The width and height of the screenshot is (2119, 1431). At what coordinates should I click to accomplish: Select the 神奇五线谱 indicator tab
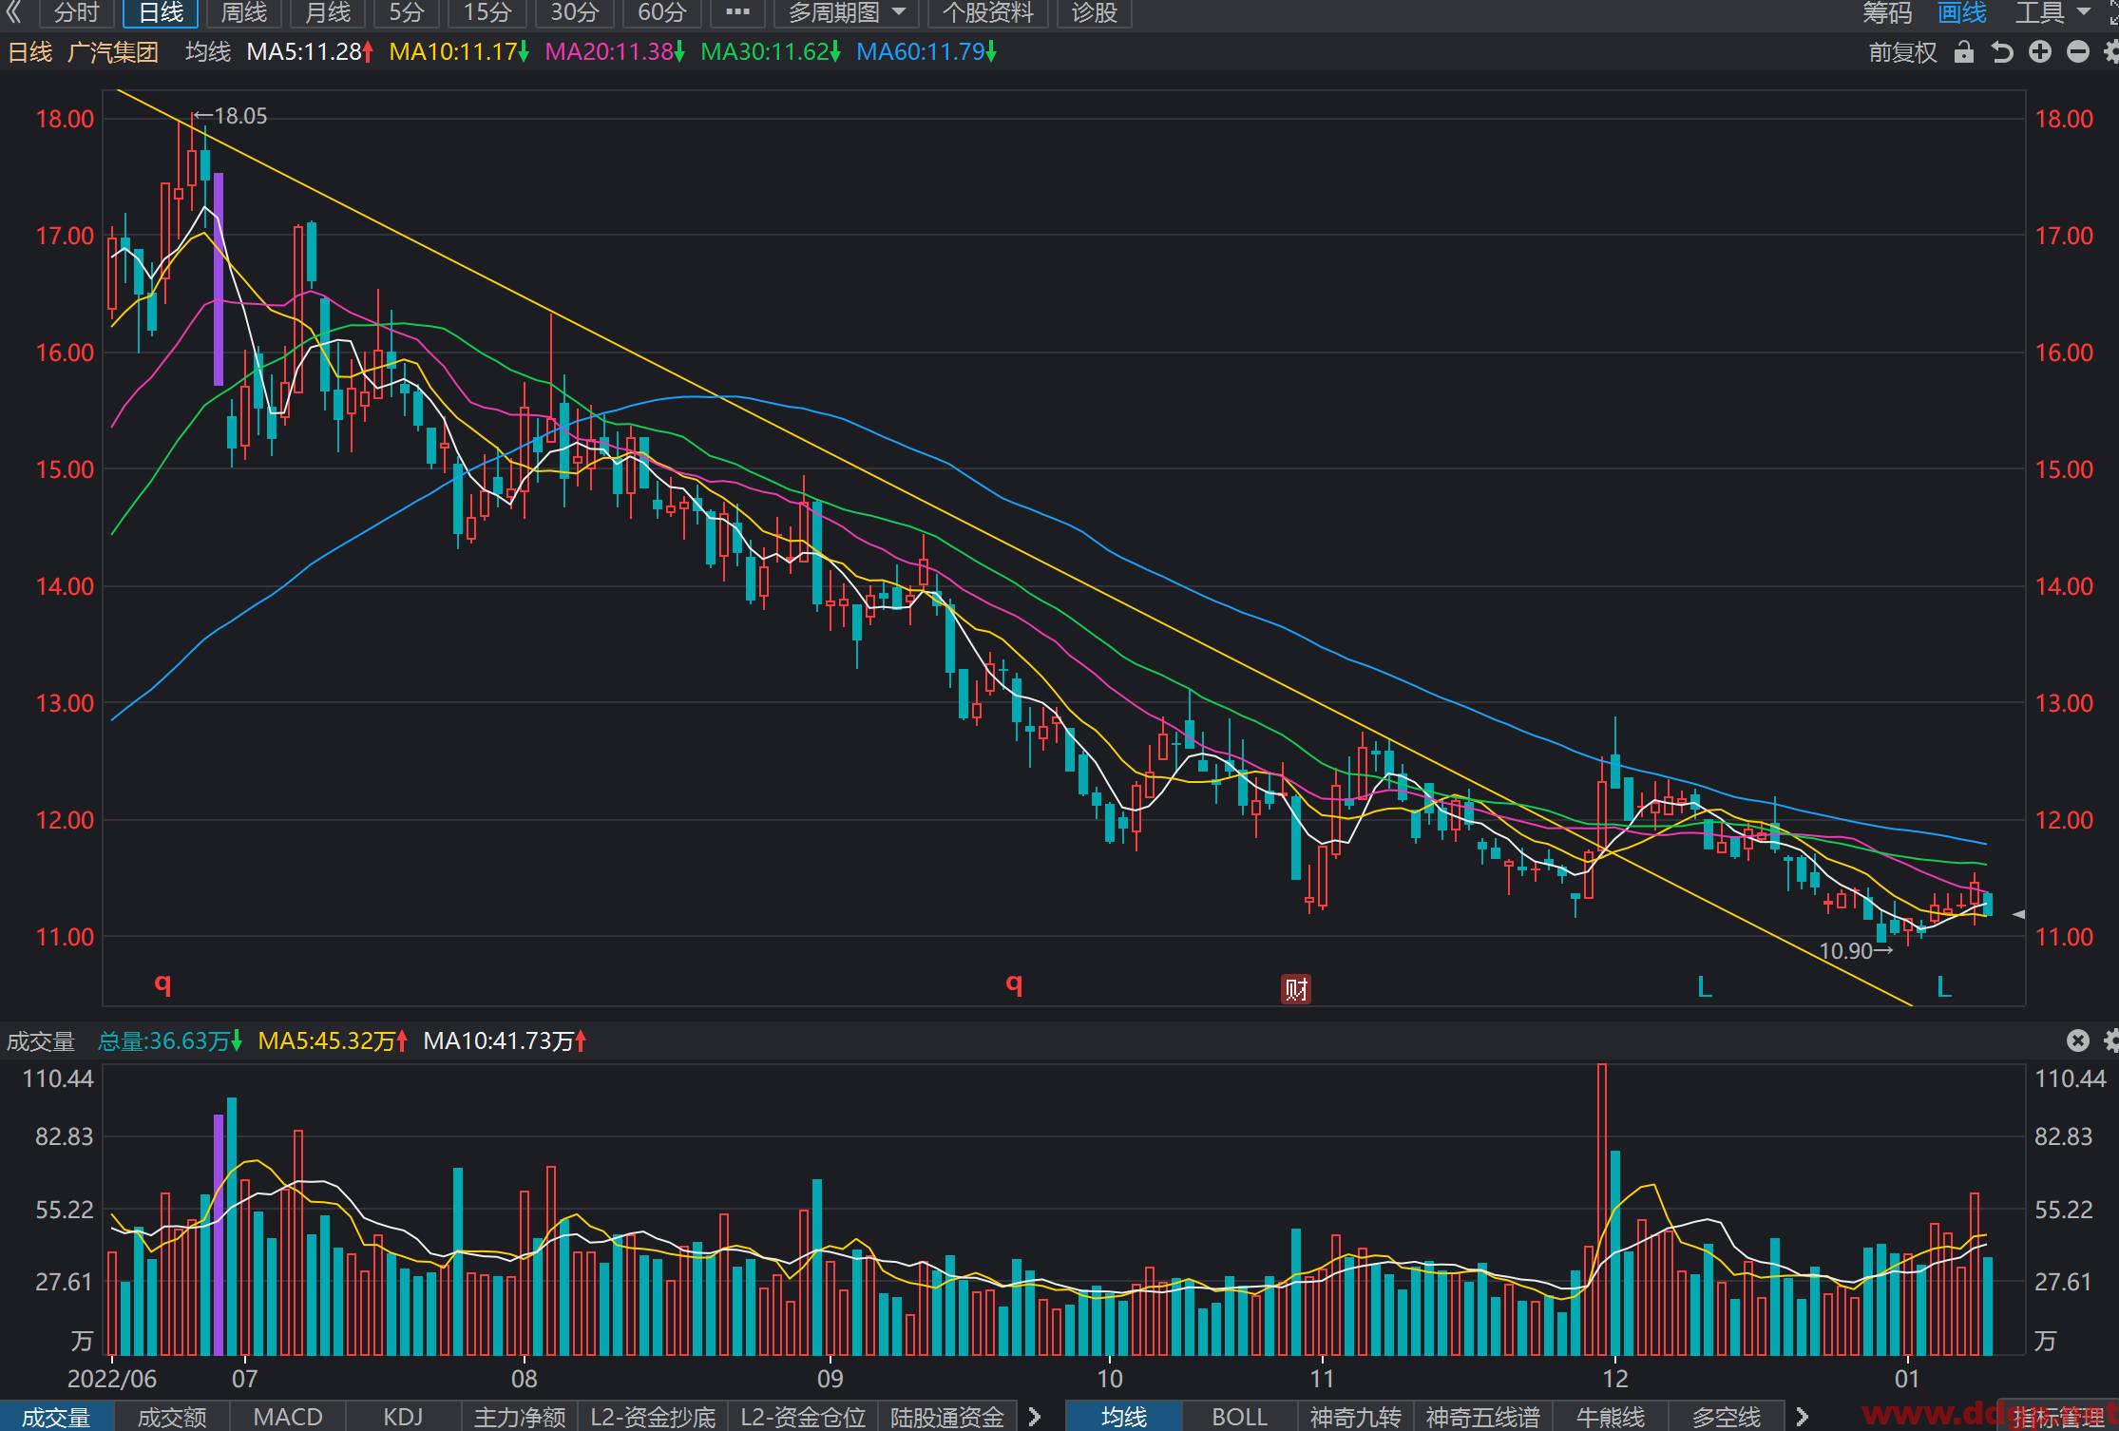tap(1483, 1417)
